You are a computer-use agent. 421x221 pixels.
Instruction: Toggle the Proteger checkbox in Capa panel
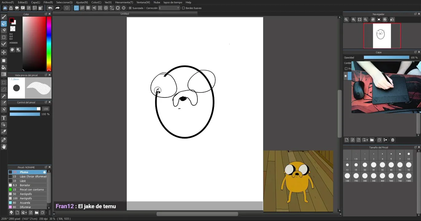pos(346,69)
